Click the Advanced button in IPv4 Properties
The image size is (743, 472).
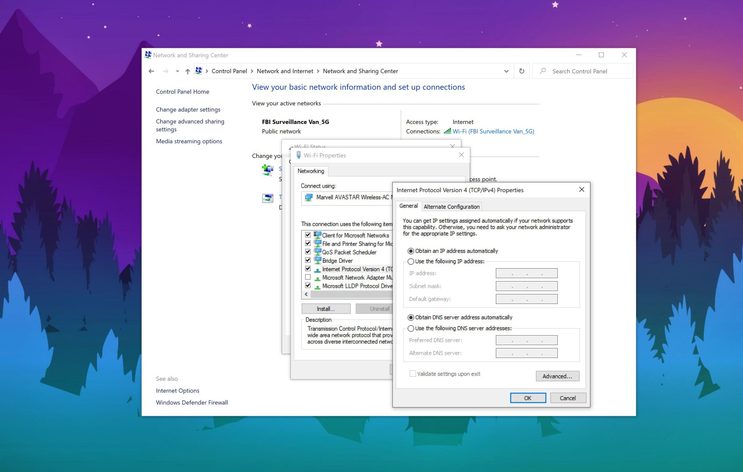point(557,376)
